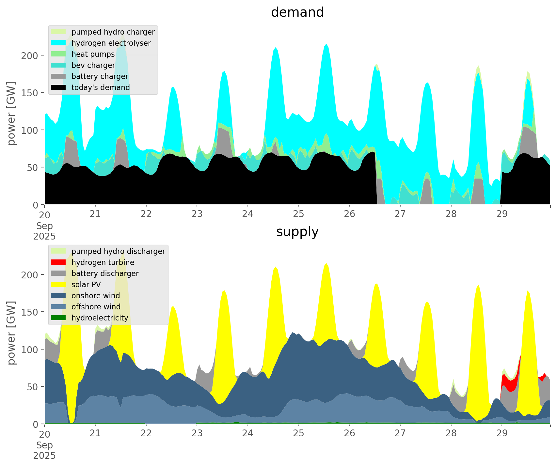This screenshot has width=557, height=467.
Task: Select the "pumped hydro charger" legend label
Action: [x=113, y=32]
